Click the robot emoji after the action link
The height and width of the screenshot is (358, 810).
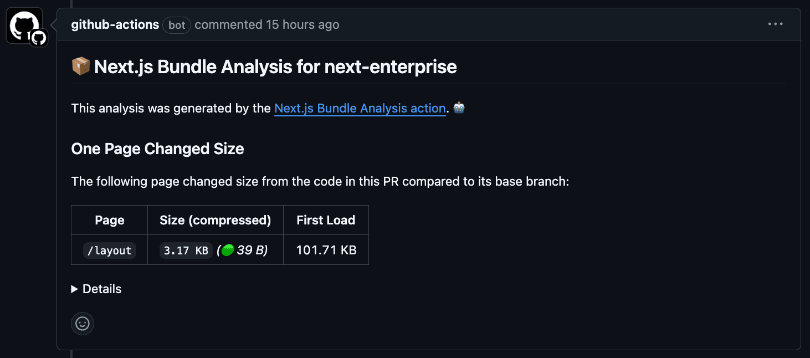458,108
